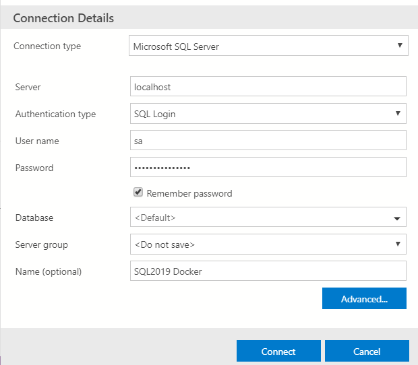Uncheck the Remember password checkbox
The image size is (418, 365).
coord(138,193)
